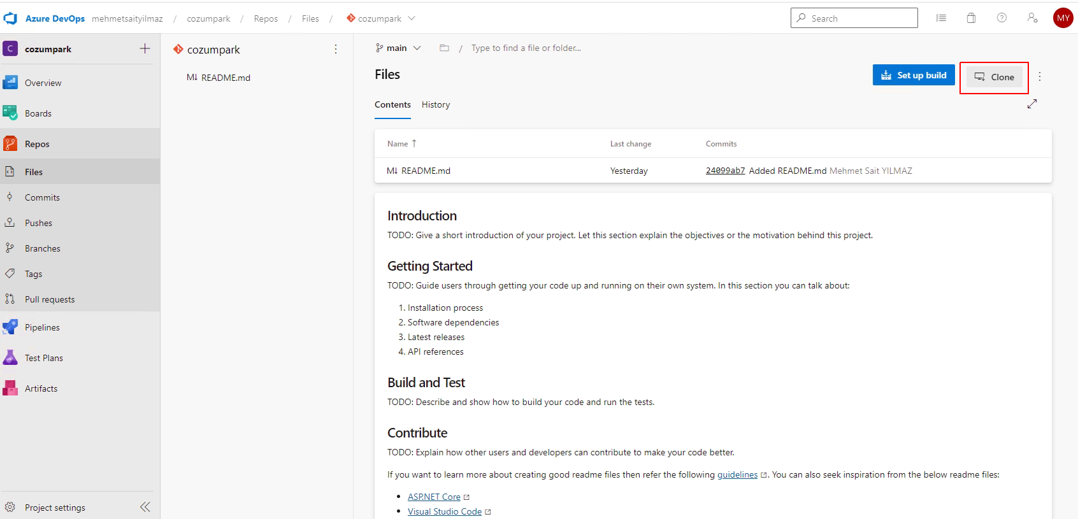Click the Clone button
This screenshot has width=1078, height=519.
pyautogui.click(x=994, y=77)
